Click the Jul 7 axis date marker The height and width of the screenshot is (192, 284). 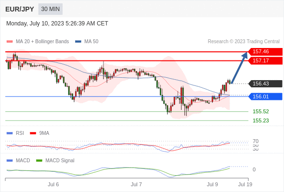coord(136,184)
